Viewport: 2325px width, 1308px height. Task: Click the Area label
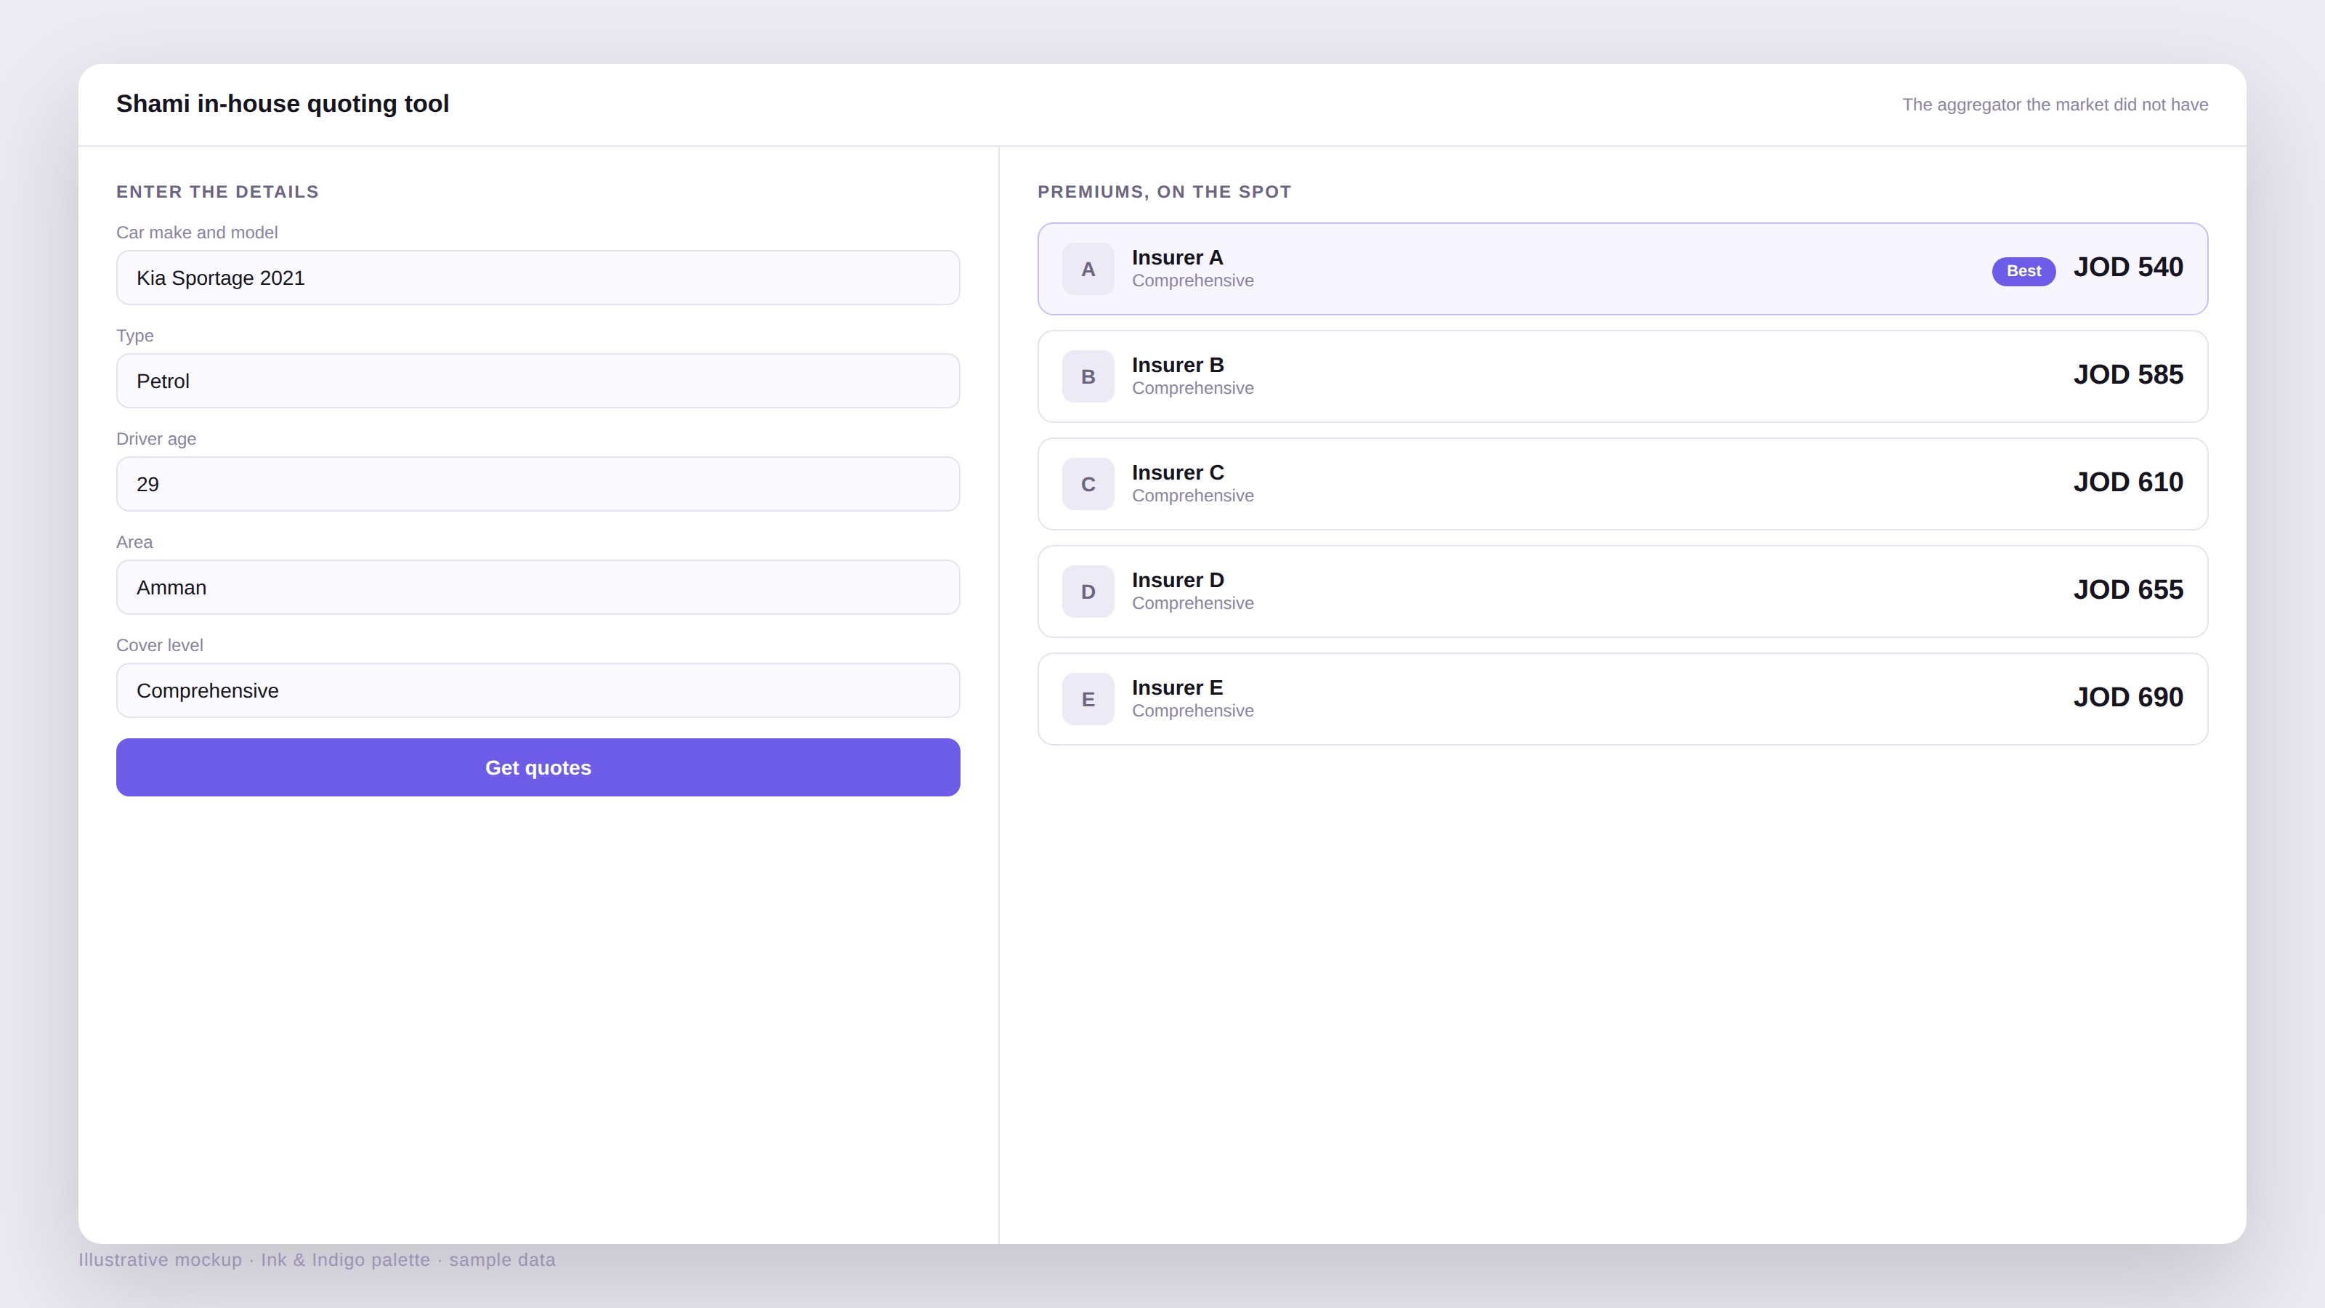coord(134,541)
